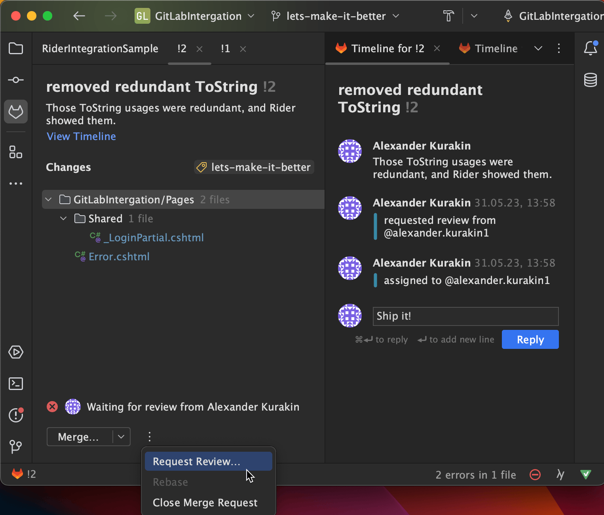Open the Commit tool window icon

(x=16, y=80)
